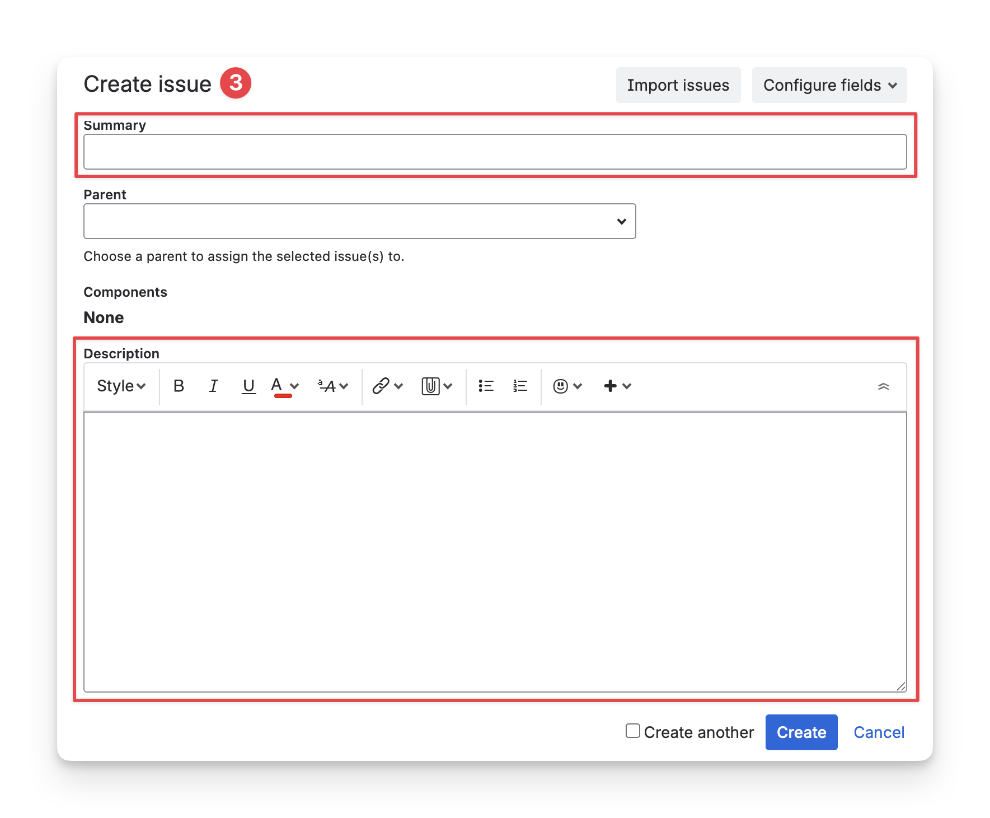The width and height of the screenshot is (990, 818).
Task: Open the Configure fields dropdown
Action: pos(829,85)
